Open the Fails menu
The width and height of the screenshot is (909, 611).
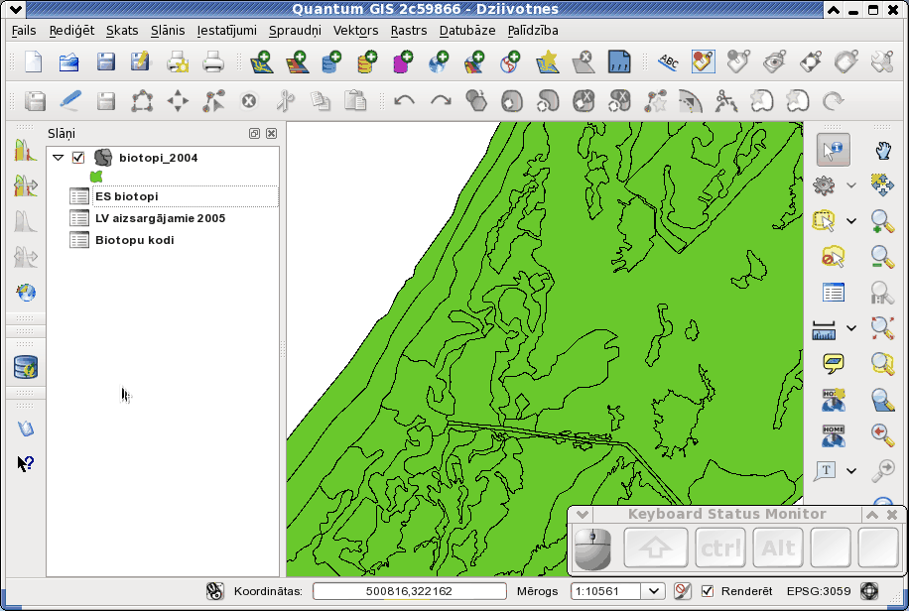(24, 31)
